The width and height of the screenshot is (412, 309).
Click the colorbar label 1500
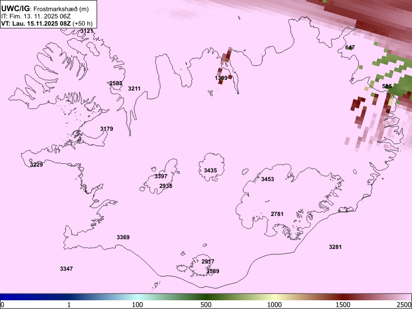343,305
